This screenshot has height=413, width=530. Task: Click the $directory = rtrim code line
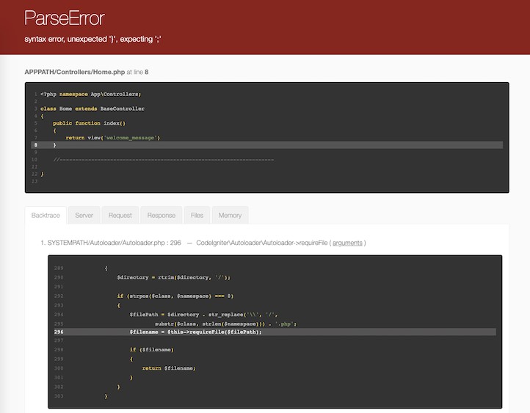click(x=173, y=277)
